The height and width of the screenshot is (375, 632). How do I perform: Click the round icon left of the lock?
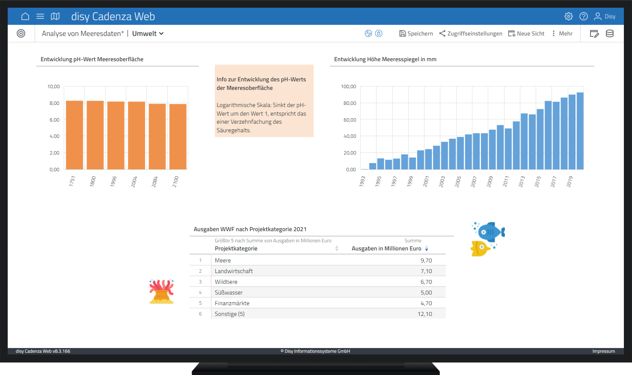coord(368,33)
